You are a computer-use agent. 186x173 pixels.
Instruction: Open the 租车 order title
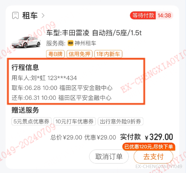point(30,16)
